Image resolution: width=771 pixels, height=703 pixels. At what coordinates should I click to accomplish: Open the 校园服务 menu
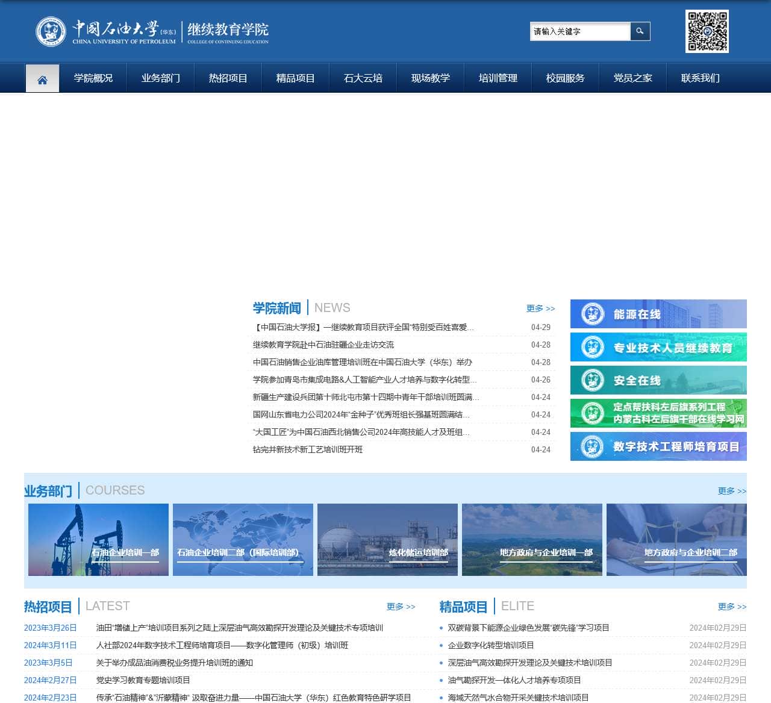pos(566,78)
